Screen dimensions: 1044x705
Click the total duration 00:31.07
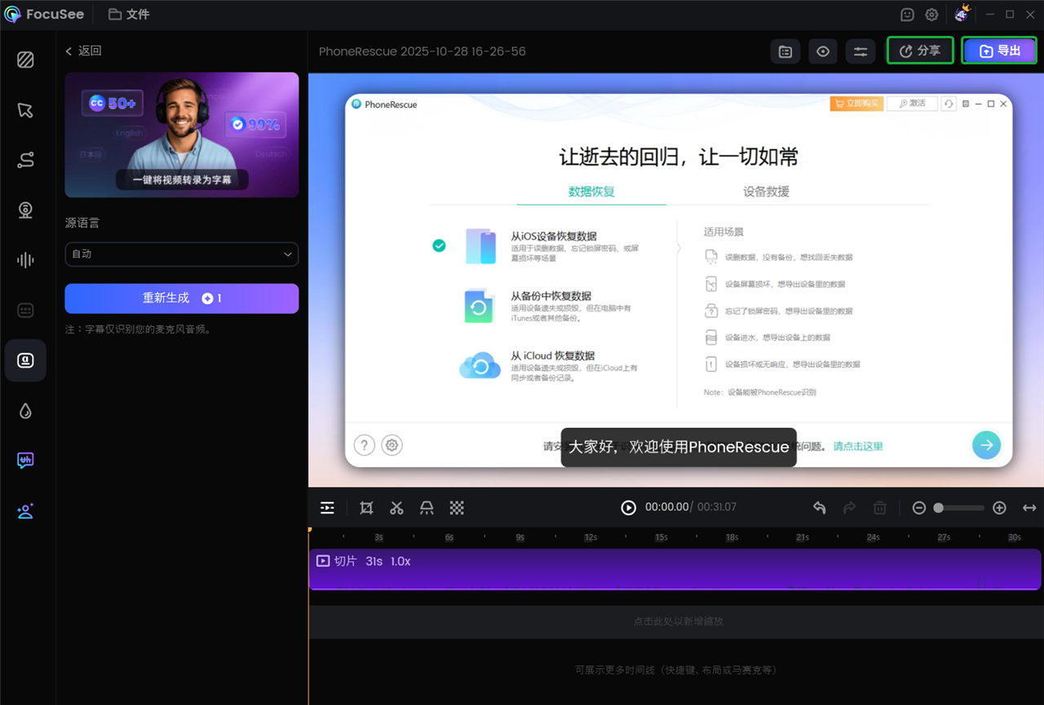pos(717,507)
